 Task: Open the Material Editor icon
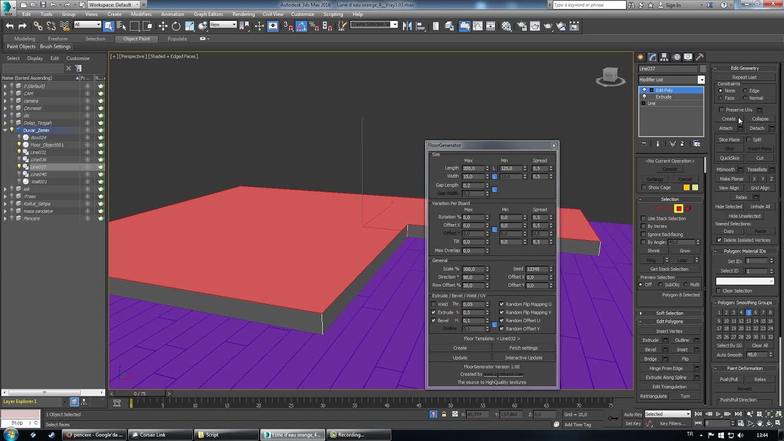pyautogui.click(x=507, y=26)
